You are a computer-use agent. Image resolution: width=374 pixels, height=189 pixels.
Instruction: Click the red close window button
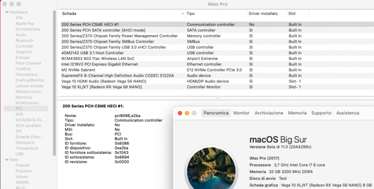click(x=180, y=113)
